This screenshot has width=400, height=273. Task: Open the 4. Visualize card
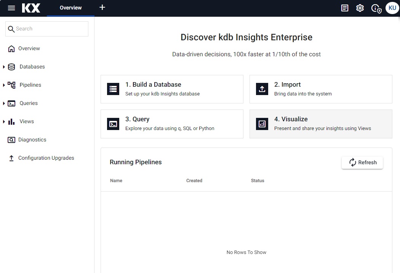pyautogui.click(x=321, y=124)
